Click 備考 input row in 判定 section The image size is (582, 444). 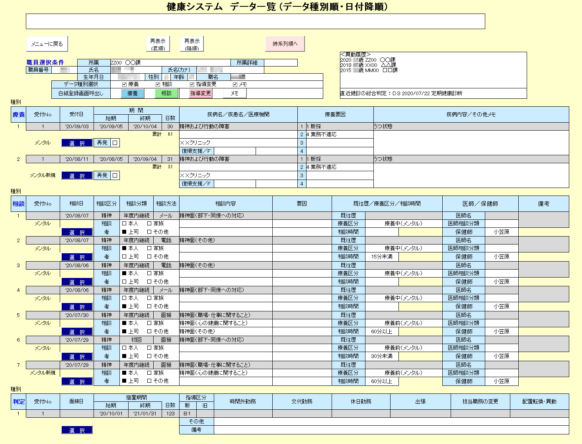click(x=391, y=430)
